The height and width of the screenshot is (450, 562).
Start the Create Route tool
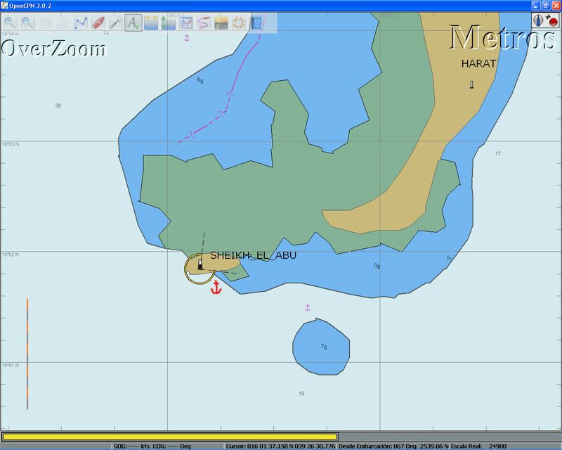point(80,23)
